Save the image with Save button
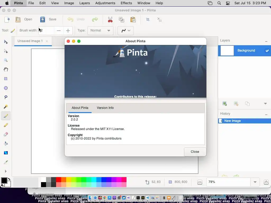This screenshot has width=271, height=203. [x=48, y=19]
